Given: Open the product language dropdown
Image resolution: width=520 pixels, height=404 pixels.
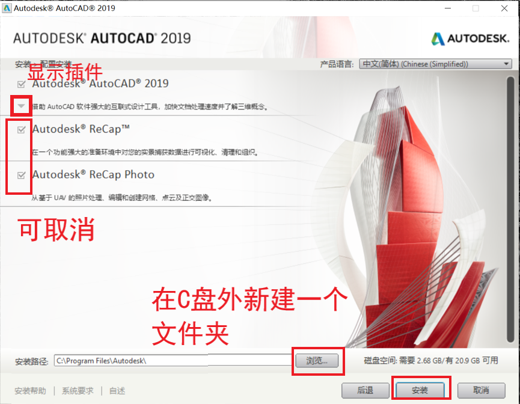Looking at the screenshot, I should 435,64.
